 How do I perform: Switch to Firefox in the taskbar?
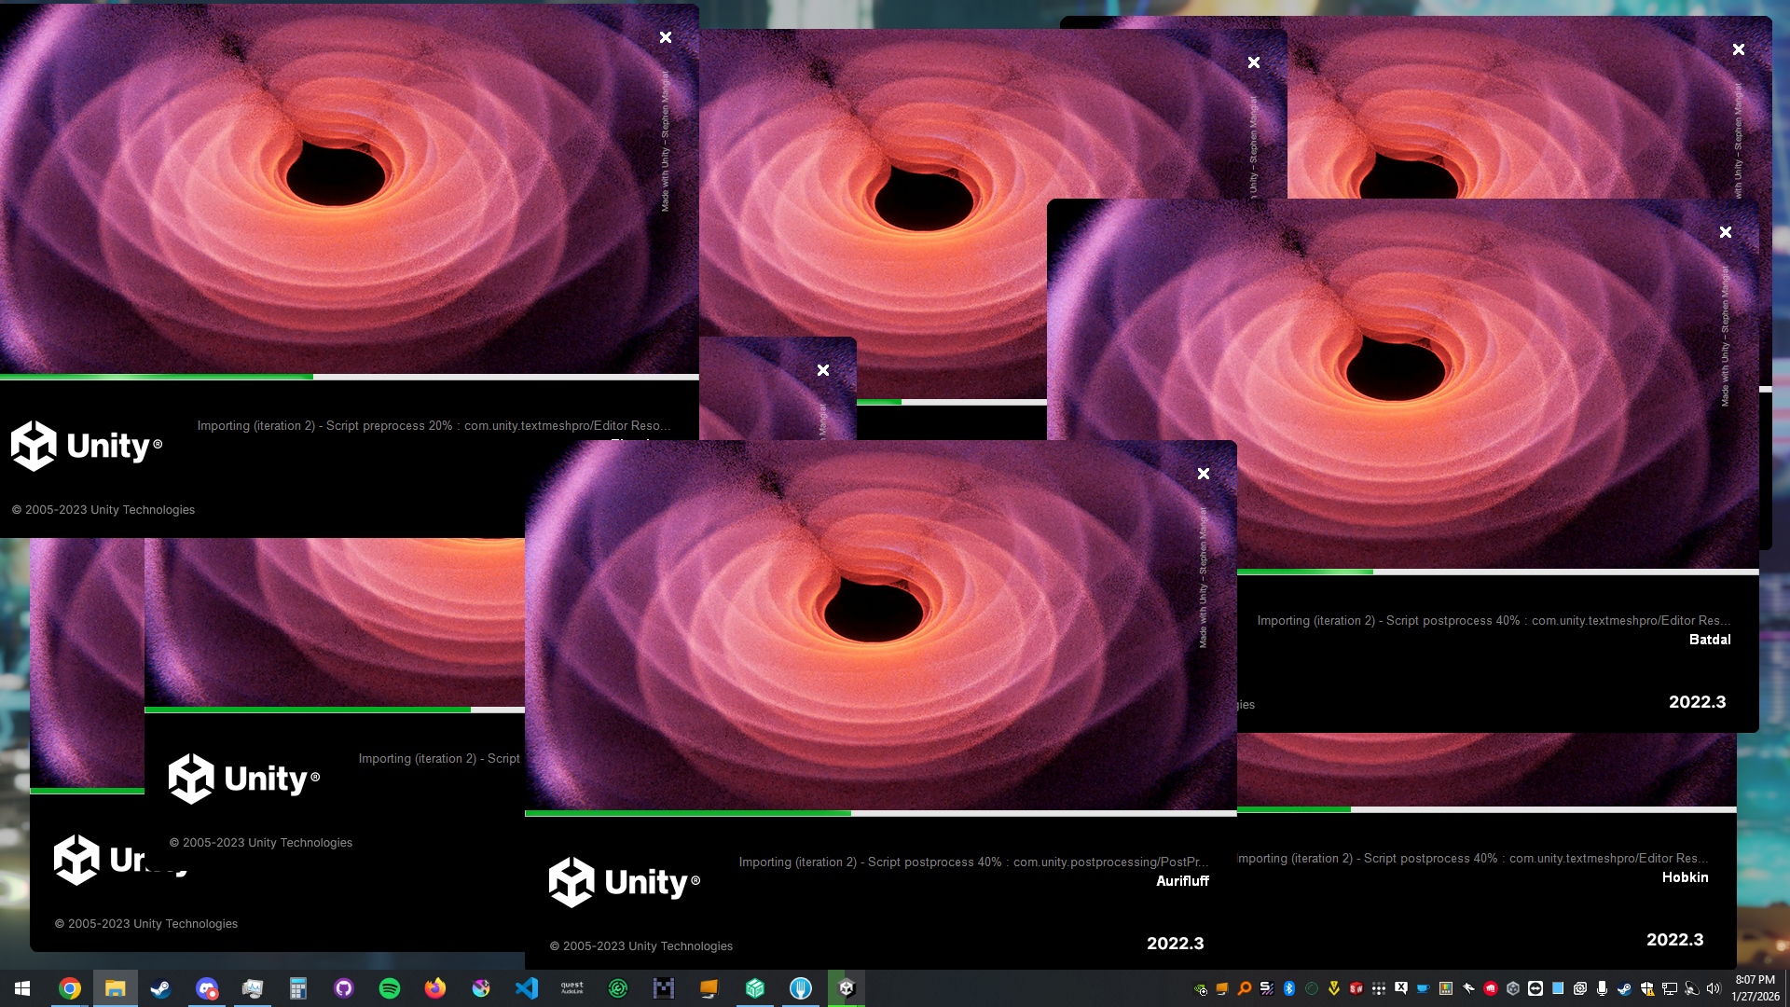tap(435, 988)
